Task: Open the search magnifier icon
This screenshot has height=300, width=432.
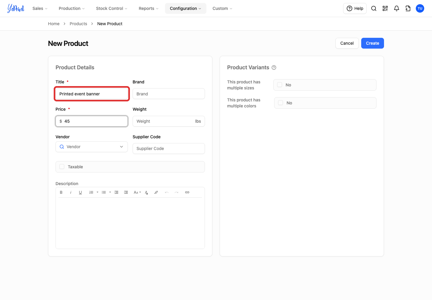Action: [x=374, y=8]
